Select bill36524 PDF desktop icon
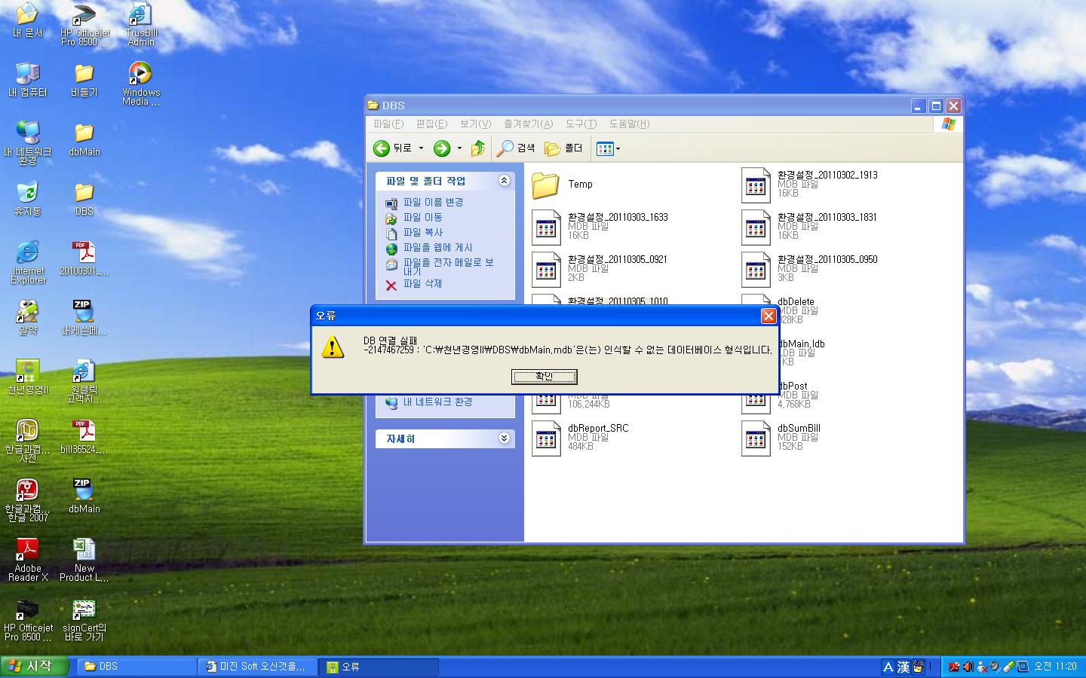The width and height of the screenshot is (1086, 678). 84,436
